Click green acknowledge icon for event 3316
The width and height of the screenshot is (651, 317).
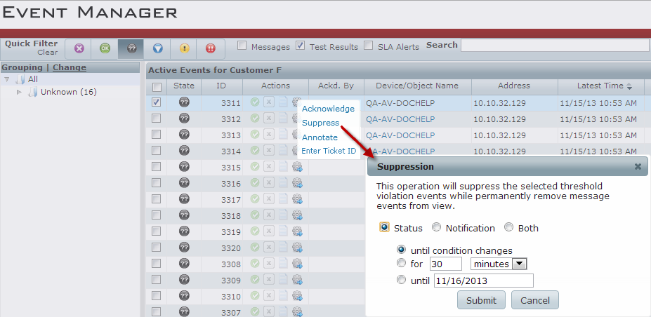pos(255,183)
